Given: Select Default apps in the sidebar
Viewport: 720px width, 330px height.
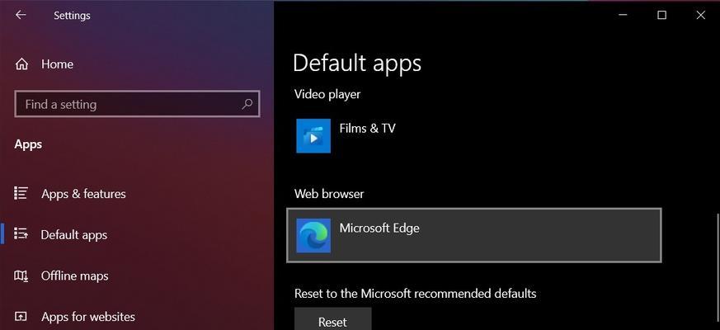Looking at the screenshot, I should pos(74,235).
